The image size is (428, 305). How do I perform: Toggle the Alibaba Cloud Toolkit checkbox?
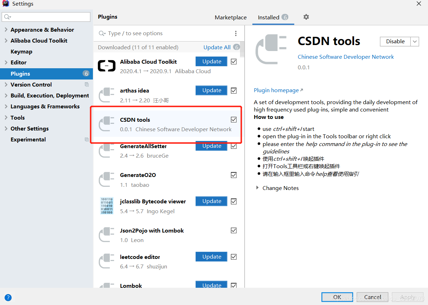click(234, 62)
